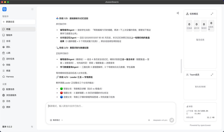
Task: Send message with paper plane button
Action: 172,120
